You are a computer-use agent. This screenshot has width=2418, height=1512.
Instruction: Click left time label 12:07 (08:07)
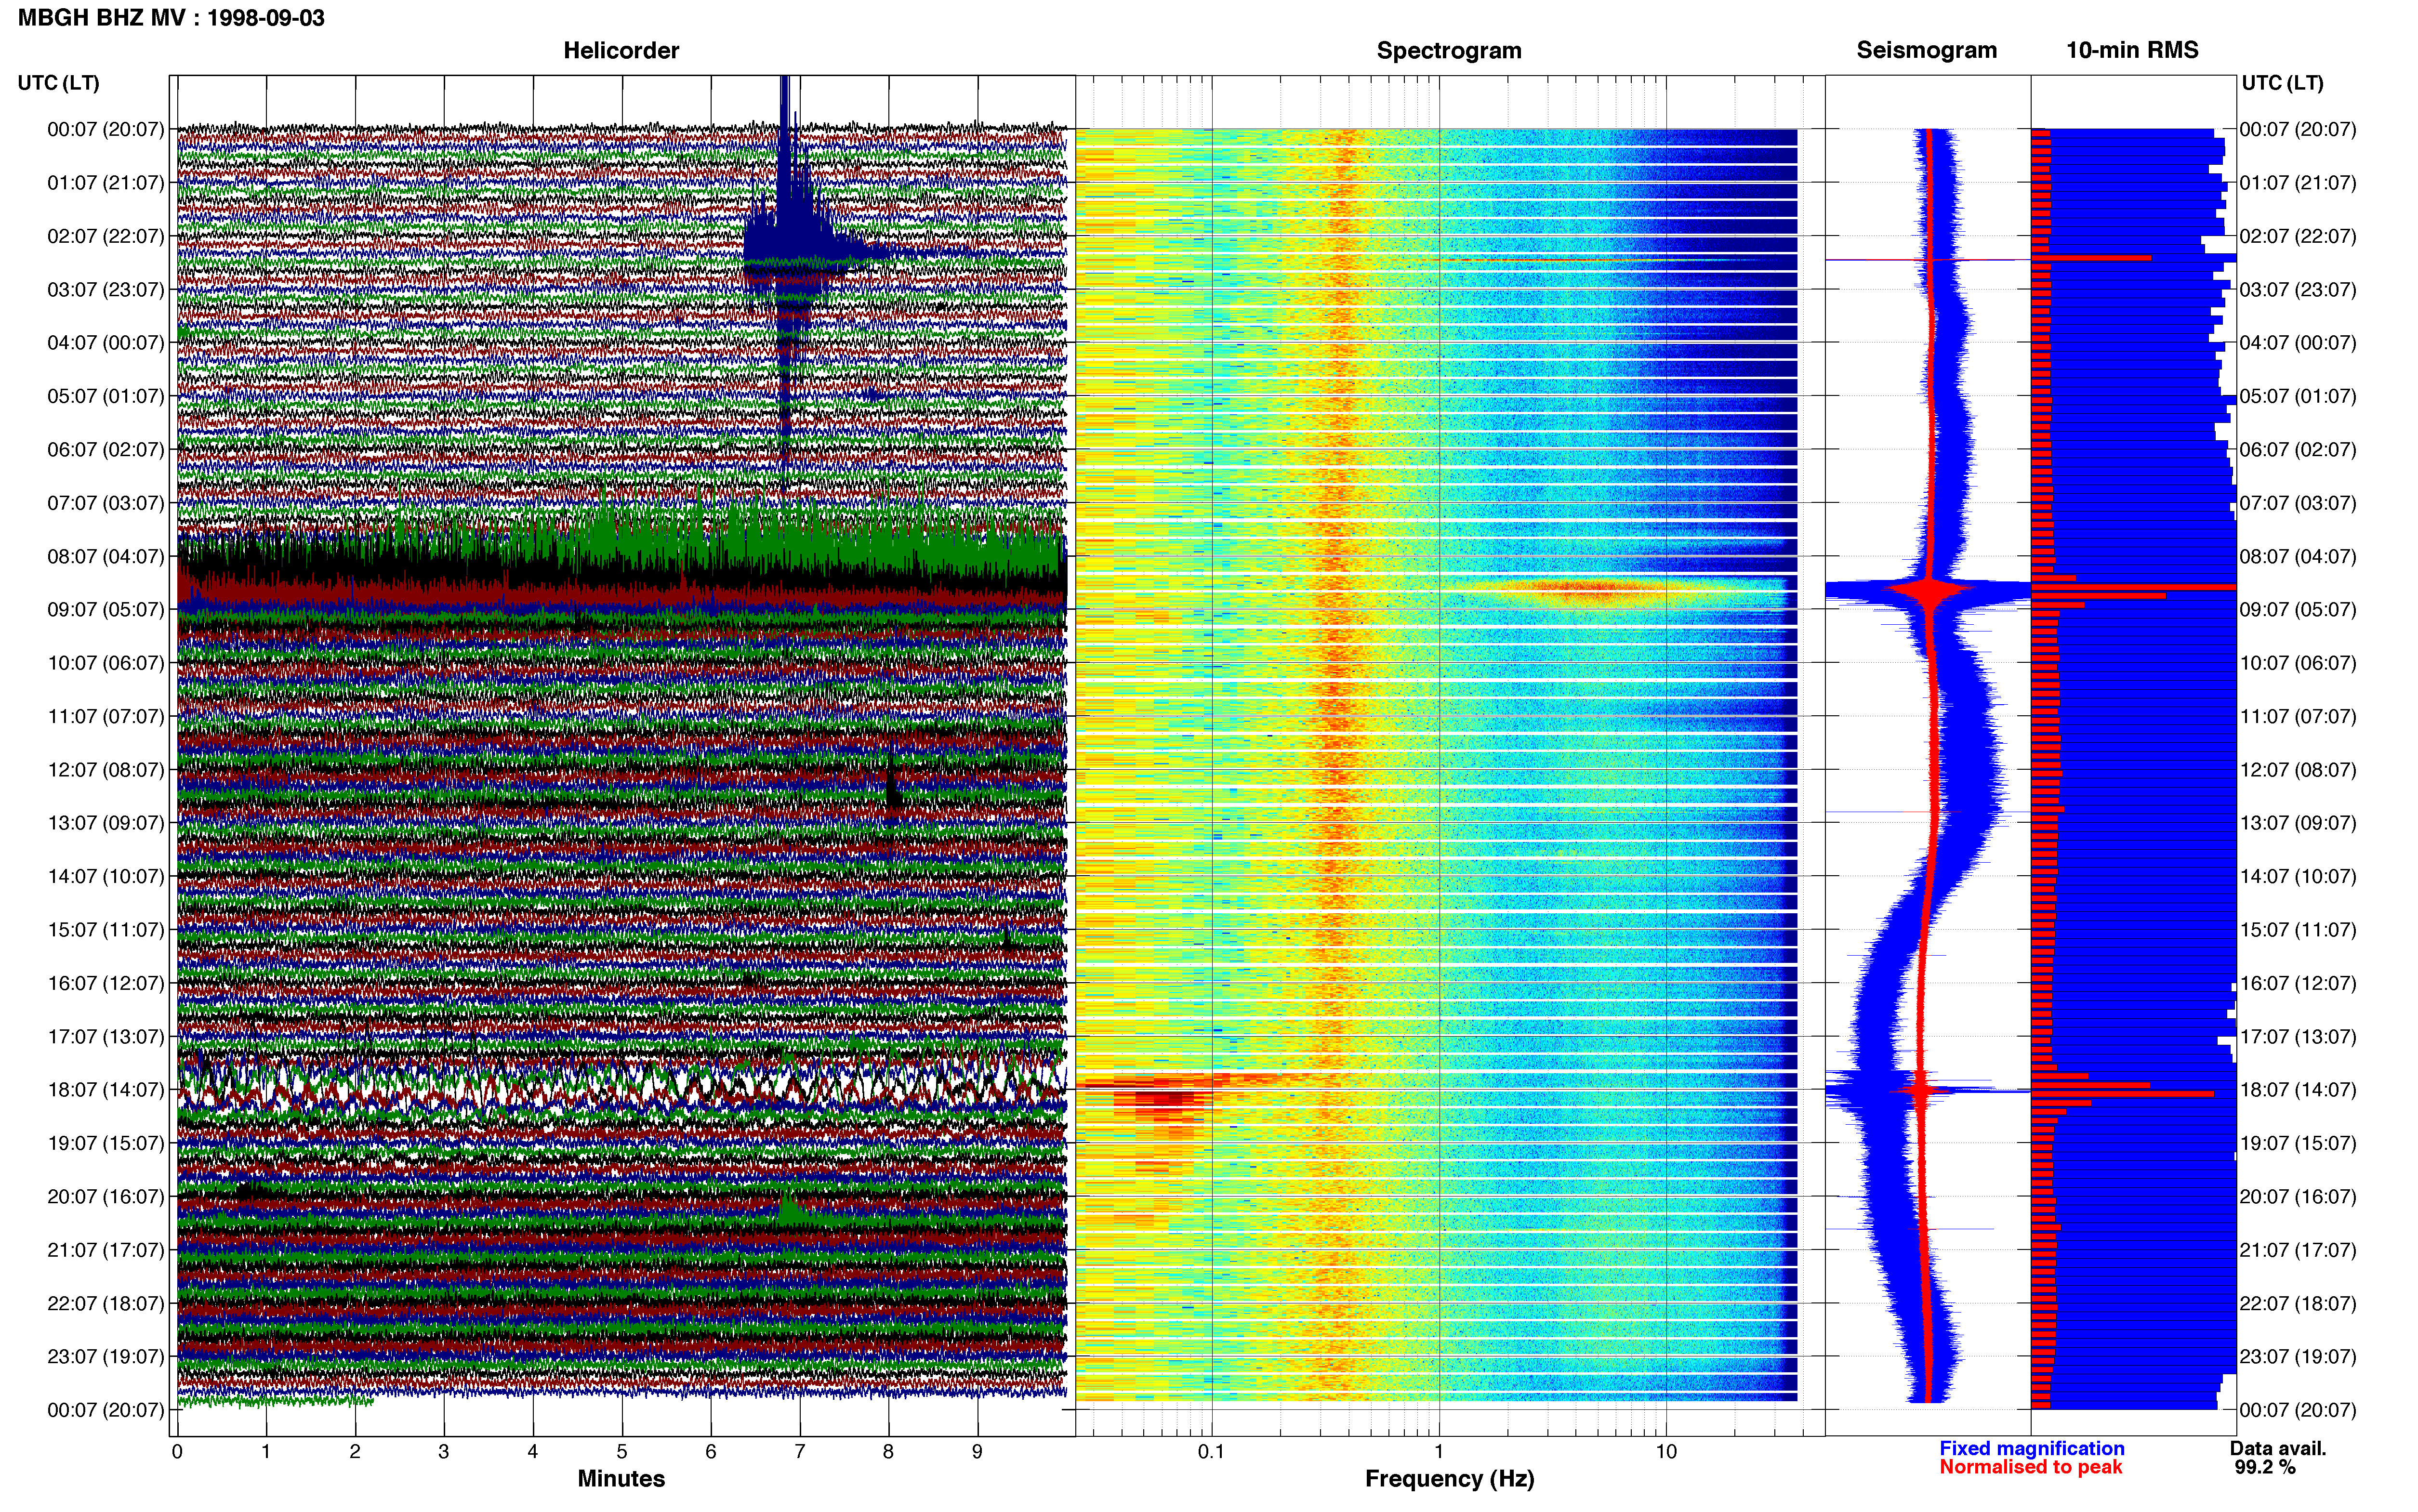(x=106, y=770)
